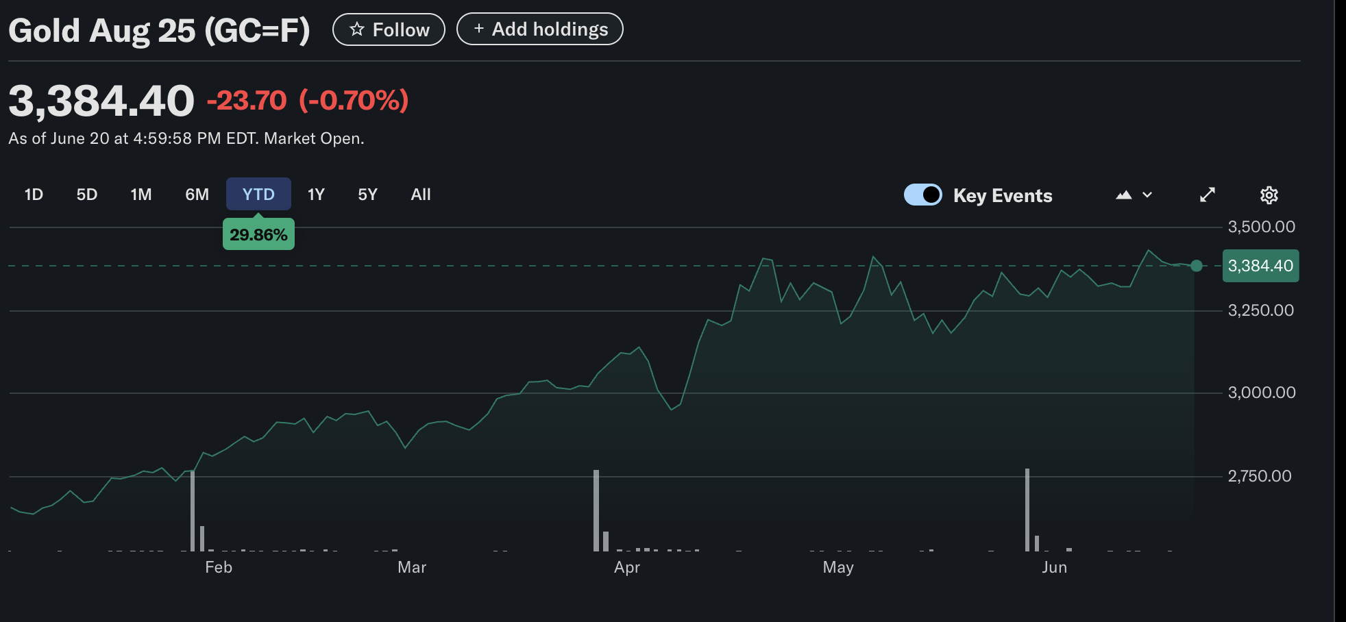This screenshot has height=622, width=1346.
Task: Click the 3,250.00 axis label
Action: pos(1261,310)
